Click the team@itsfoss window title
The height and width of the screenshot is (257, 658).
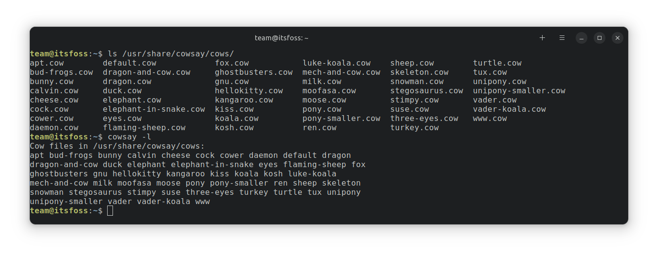282,38
